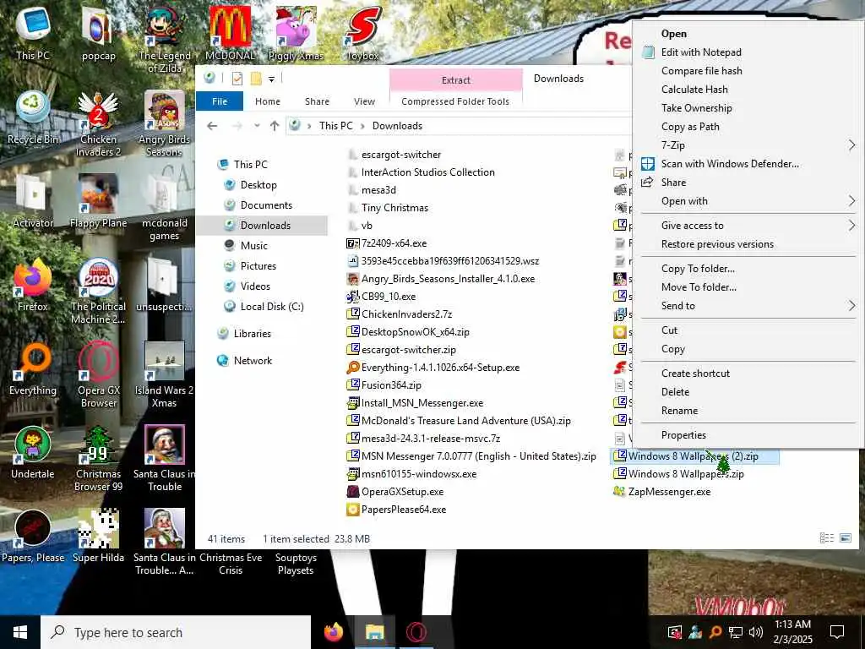Select The Political Machine 2020 desktop icon
Image resolution: width=865 pixels, height=649 pixels.
(x=98, y=291)
